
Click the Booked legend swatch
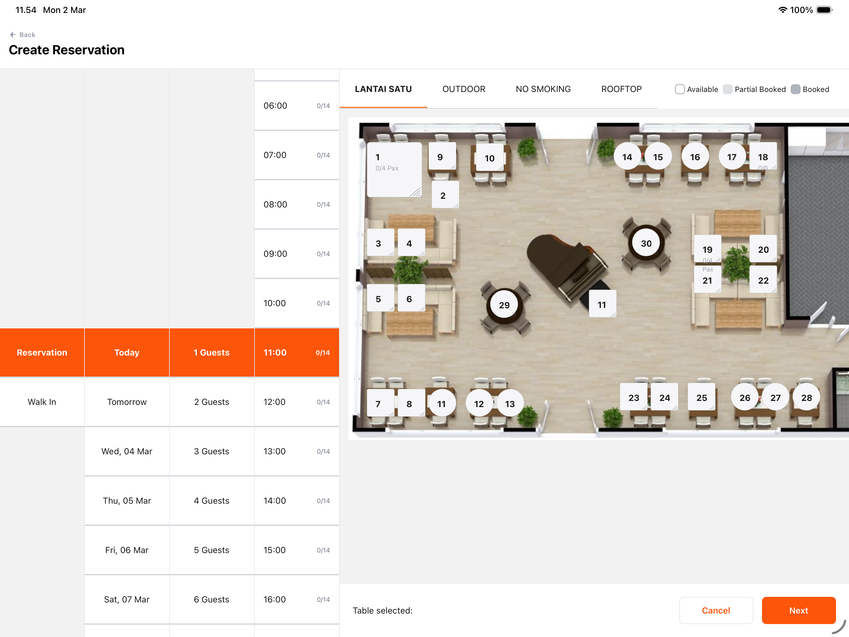tap(796, 89)
